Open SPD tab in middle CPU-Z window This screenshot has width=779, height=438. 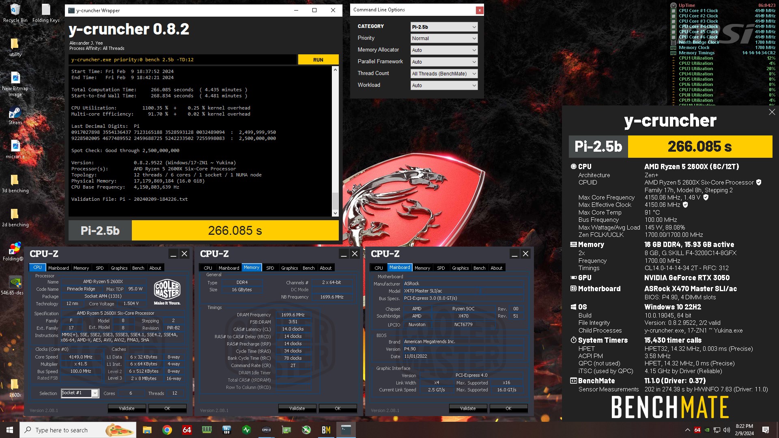(x=270, y=268)
